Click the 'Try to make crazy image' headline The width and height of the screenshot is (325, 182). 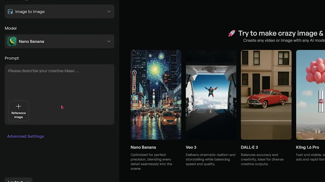click(x=281, y=33)
